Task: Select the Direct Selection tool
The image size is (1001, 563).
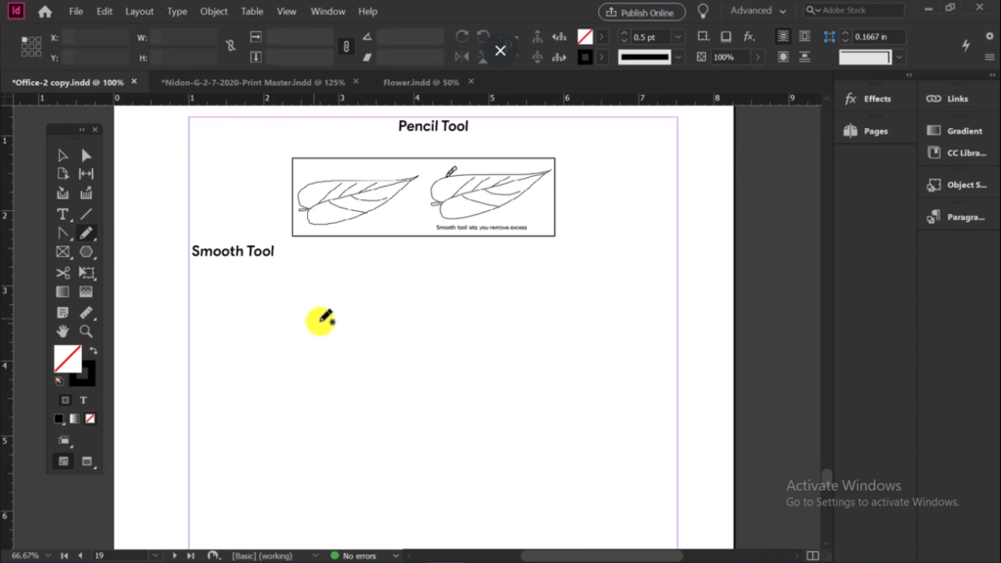Action: click(86, 155)
